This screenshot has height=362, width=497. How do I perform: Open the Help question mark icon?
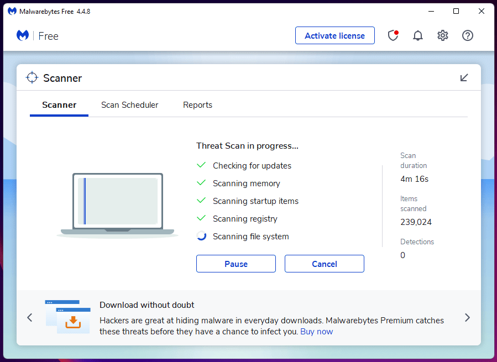point(468,35)
